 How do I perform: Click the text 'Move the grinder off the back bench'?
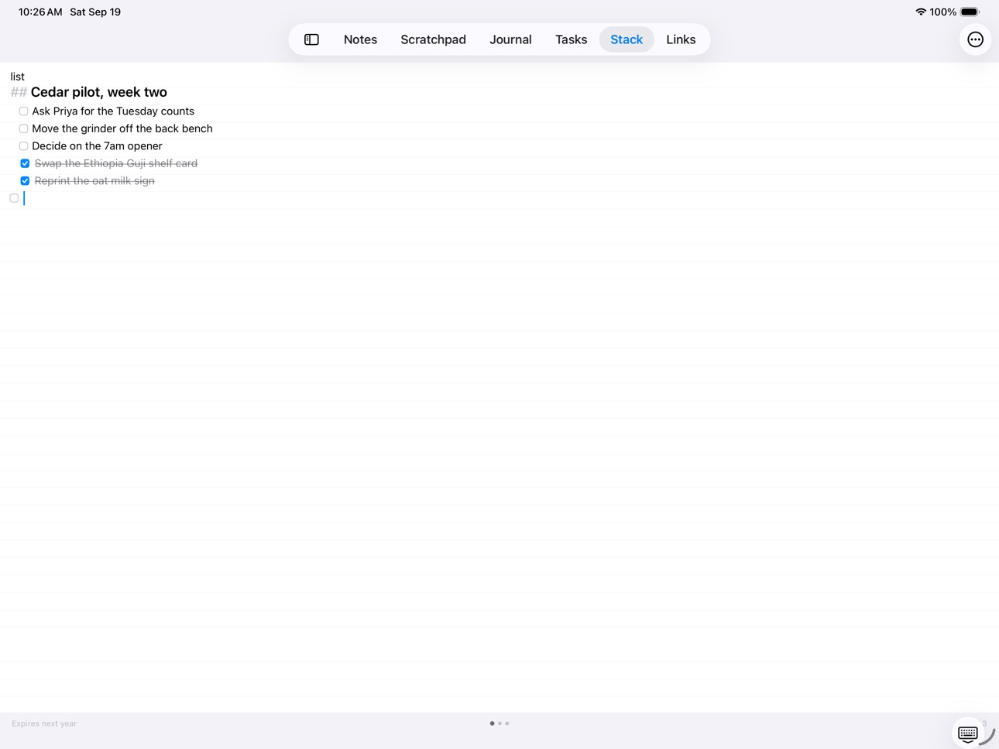point(122,128)
